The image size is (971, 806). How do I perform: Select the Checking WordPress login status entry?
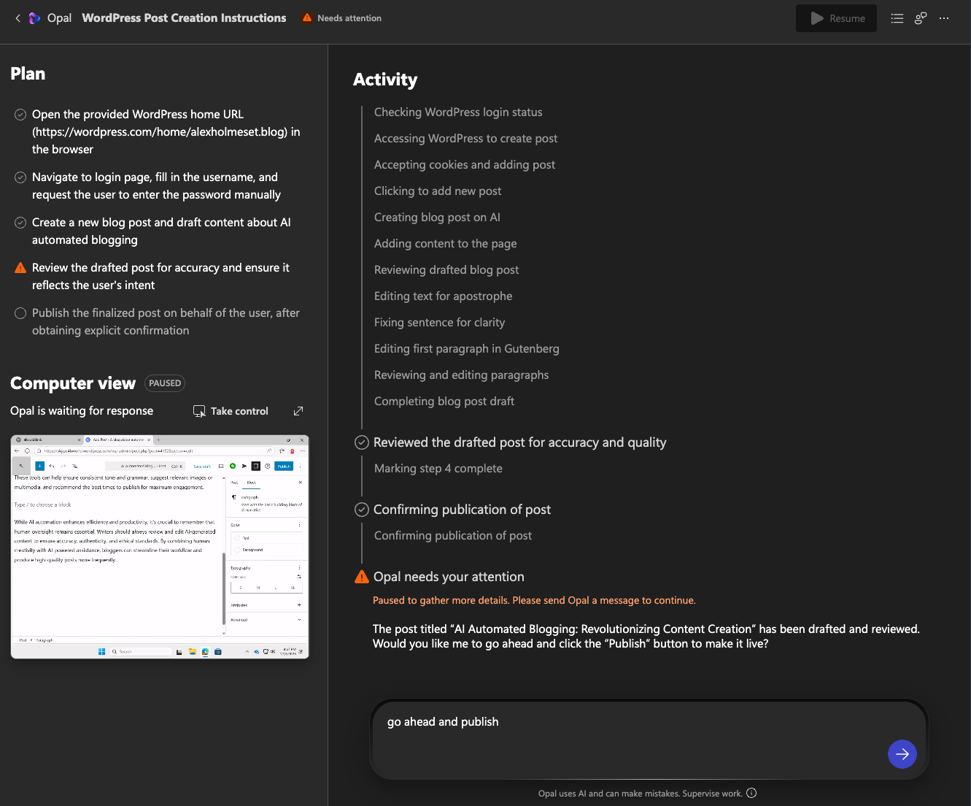coord(457,112)
